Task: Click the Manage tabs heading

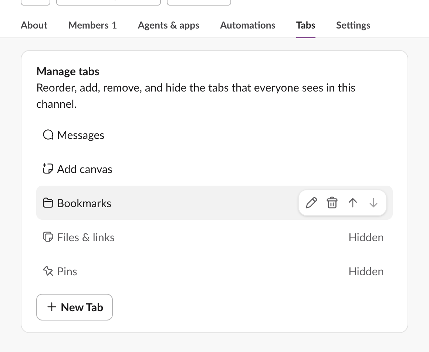Action: point(68,71)
